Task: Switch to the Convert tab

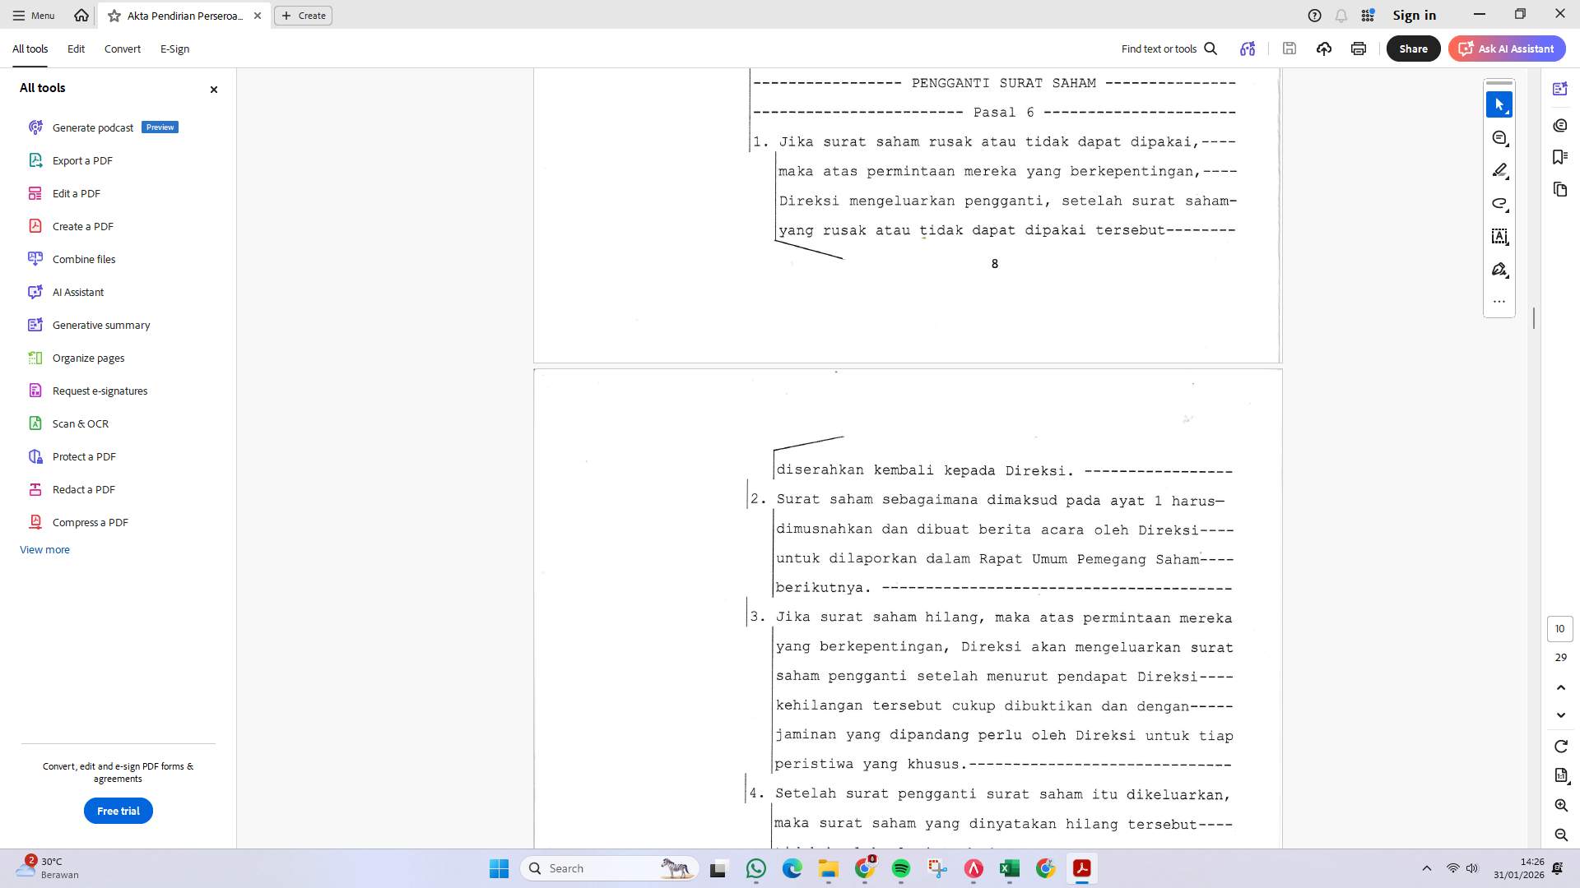Action: [122, 49]
